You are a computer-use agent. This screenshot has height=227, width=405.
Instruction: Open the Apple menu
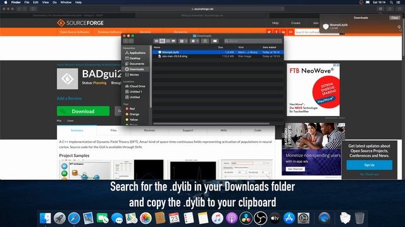tap(6, 3)
